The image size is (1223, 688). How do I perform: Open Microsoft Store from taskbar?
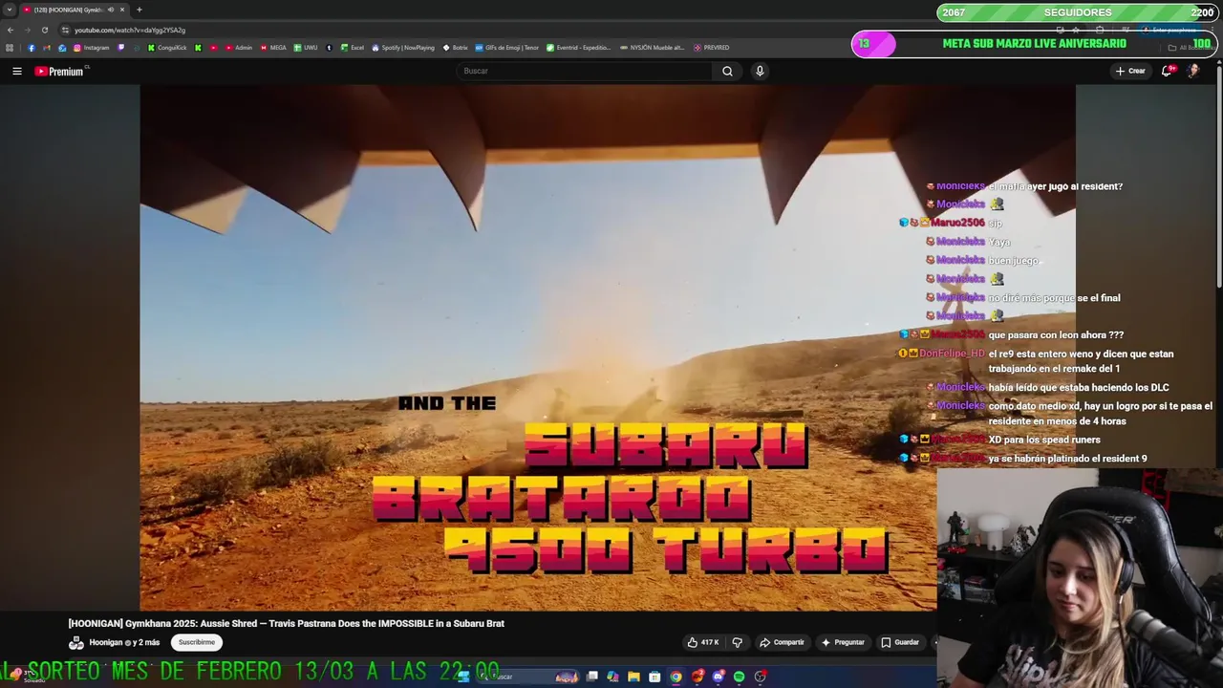[x=654, y=677]
